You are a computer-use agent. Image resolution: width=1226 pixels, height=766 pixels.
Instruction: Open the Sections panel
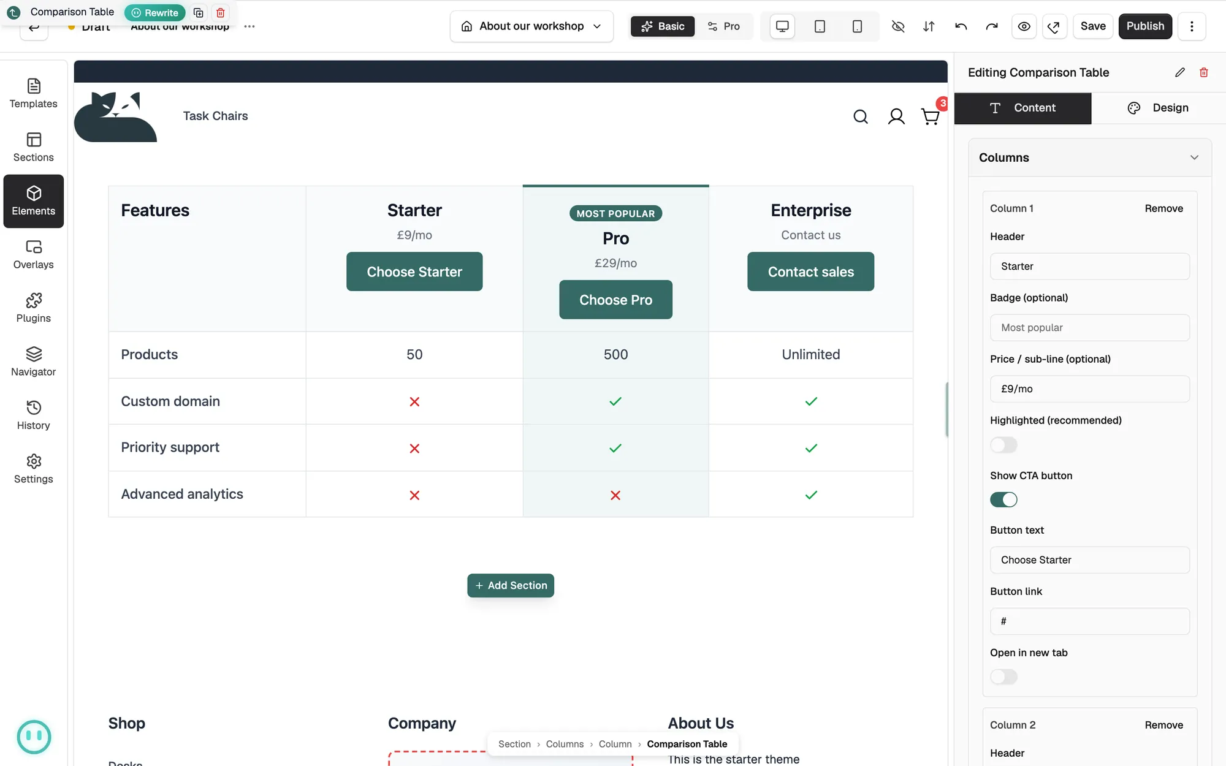(34, 147)
